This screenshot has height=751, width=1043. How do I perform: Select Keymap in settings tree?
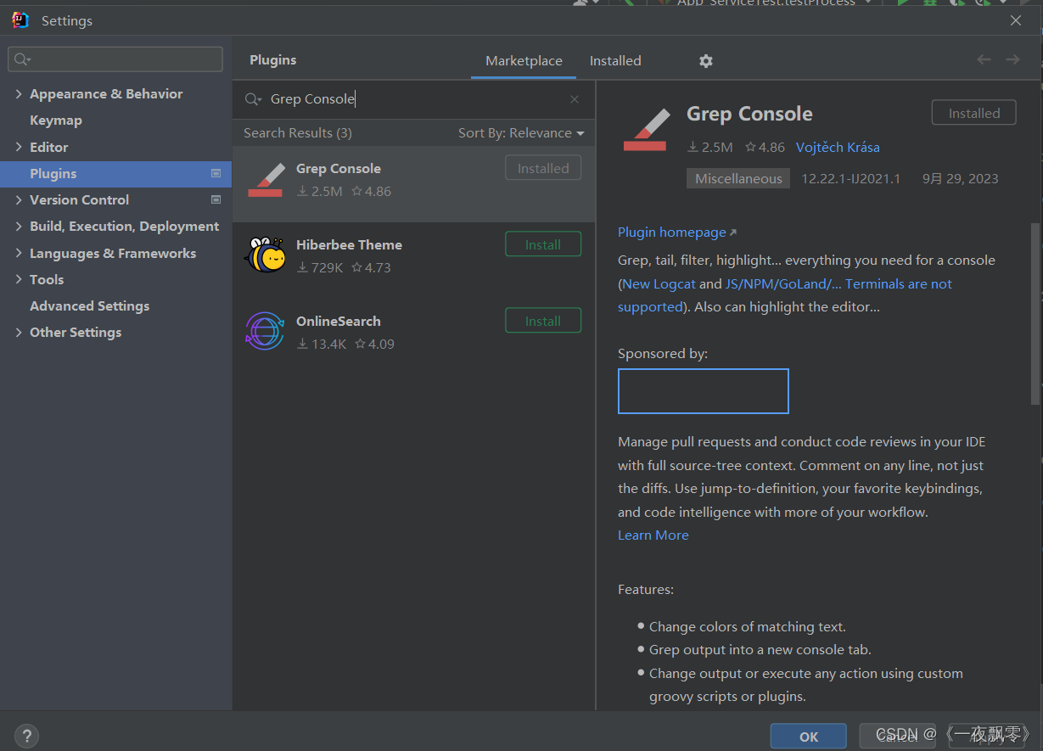(x=56, y=120)
